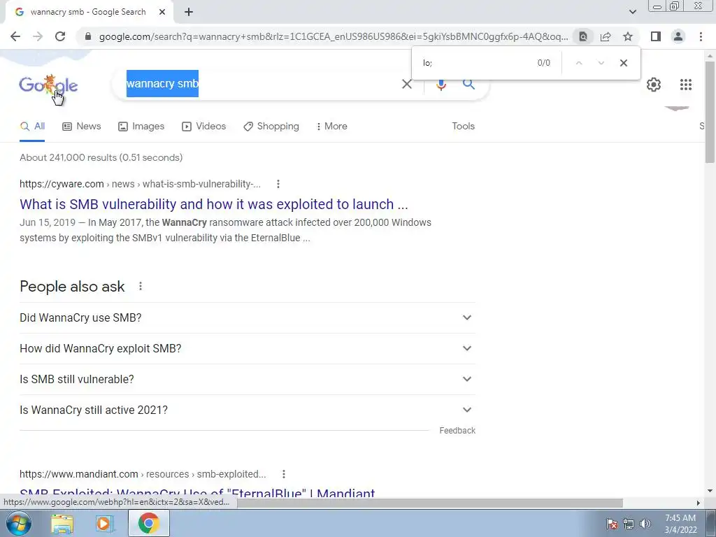Open mandiant result's three-dot options

coord(284,474)
